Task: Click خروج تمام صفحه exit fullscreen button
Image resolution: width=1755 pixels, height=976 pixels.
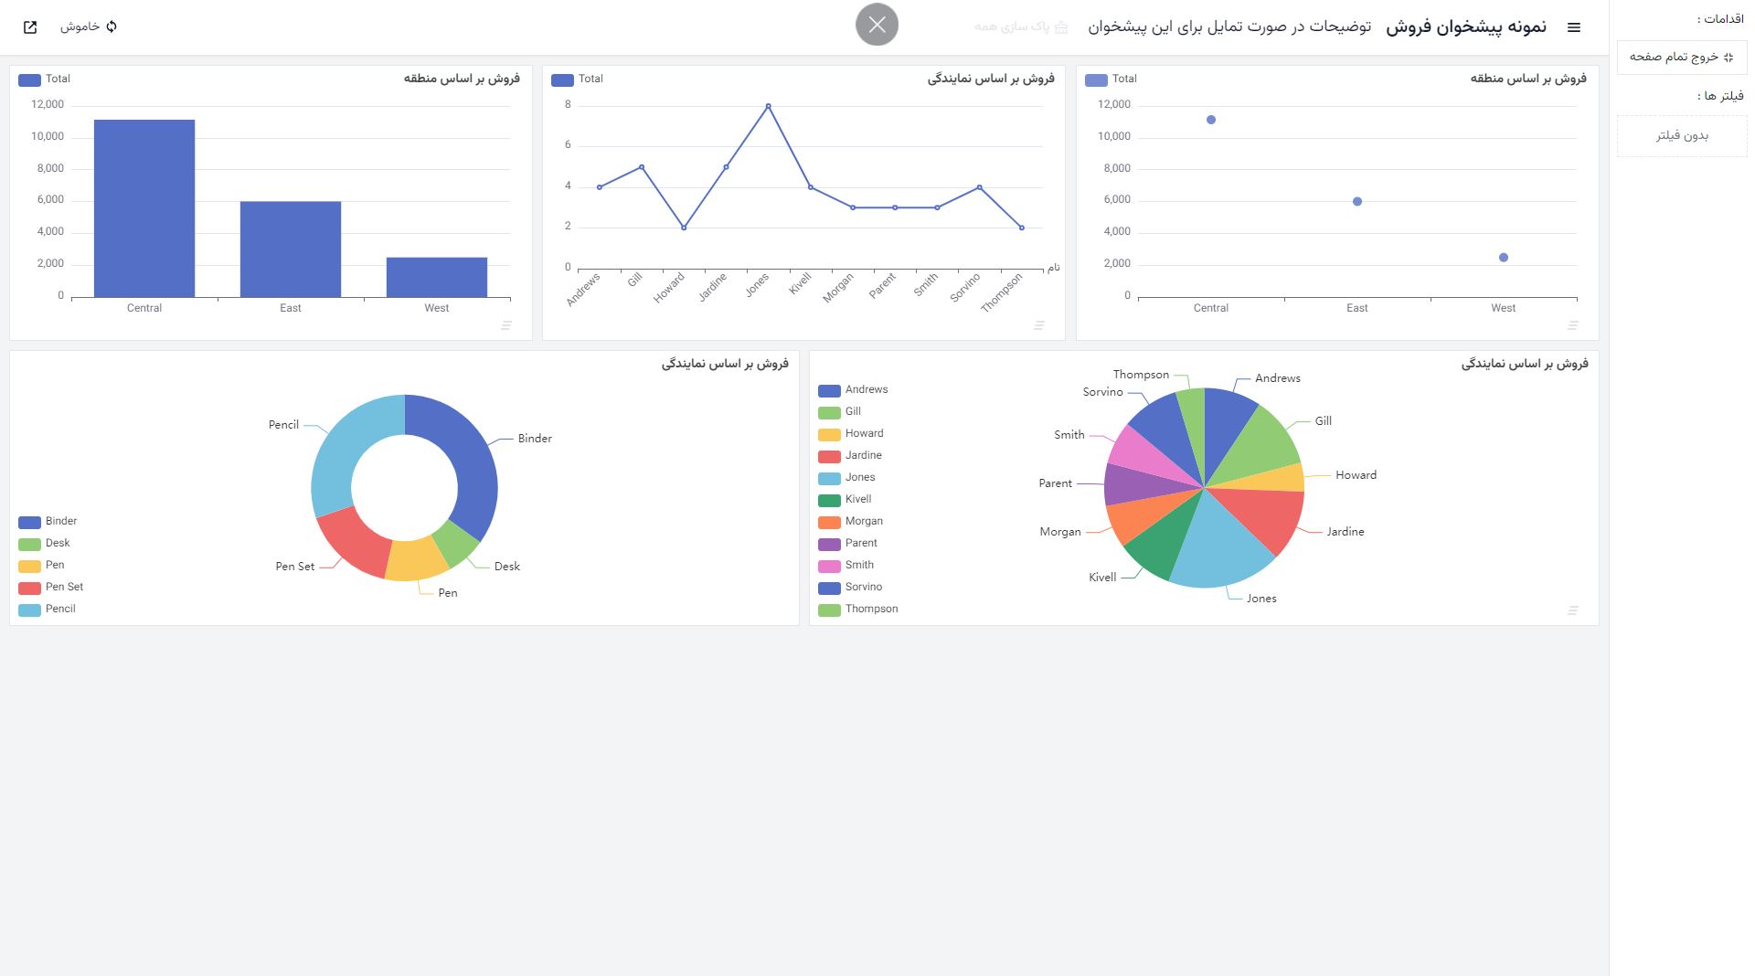Action: (x=1682, y=57)
